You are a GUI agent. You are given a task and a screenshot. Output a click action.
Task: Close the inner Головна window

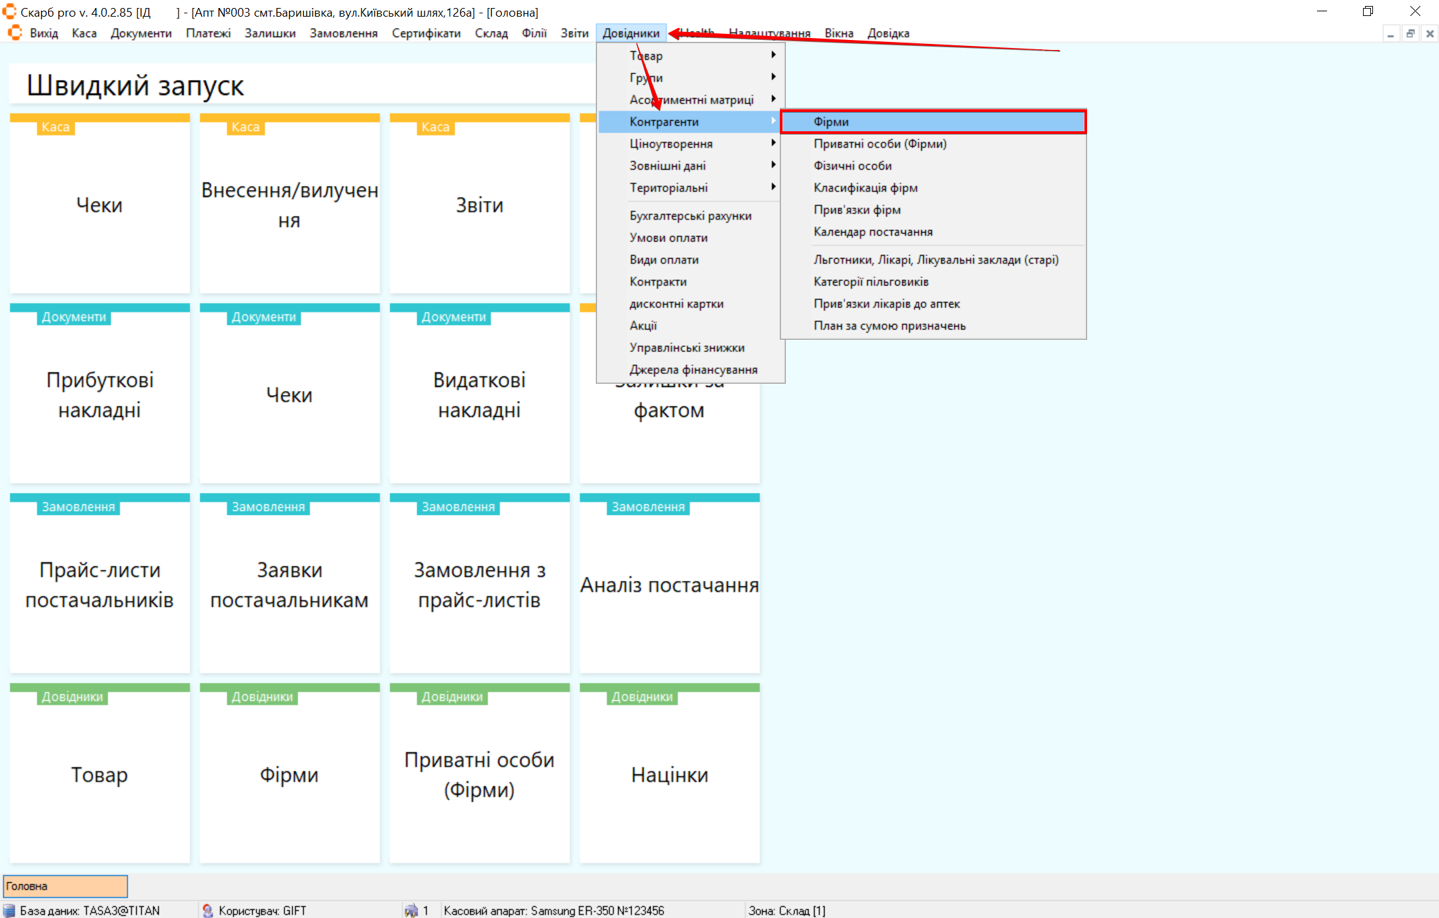tap(1430, 33)
